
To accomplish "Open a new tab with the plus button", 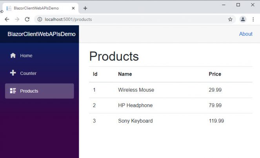I will [x=85, y=8].
